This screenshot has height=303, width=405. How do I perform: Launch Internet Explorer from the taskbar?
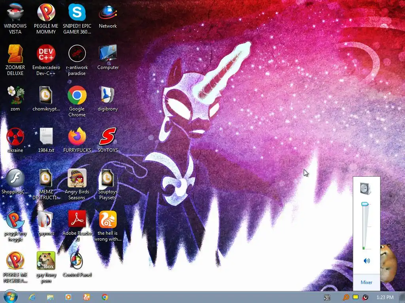click(x=32, y=297)
